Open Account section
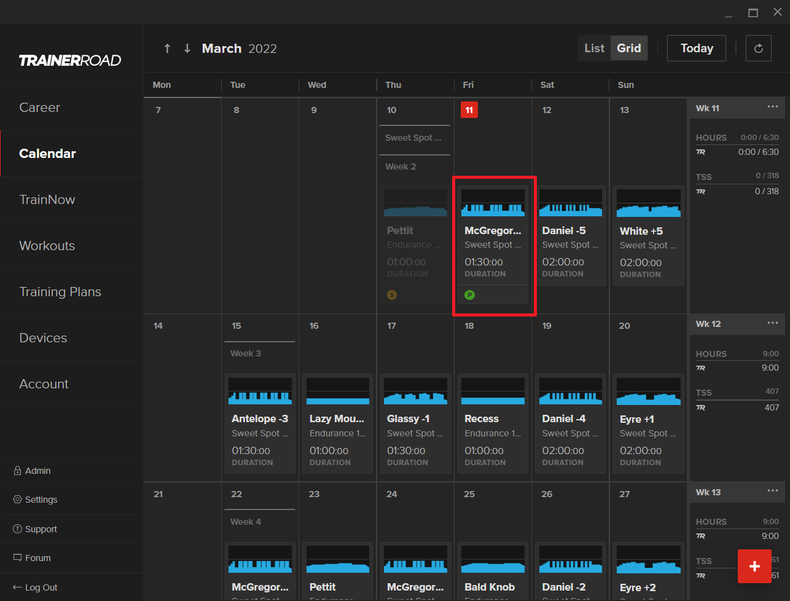Screen dimensions: 790x601 coord(71,384)
